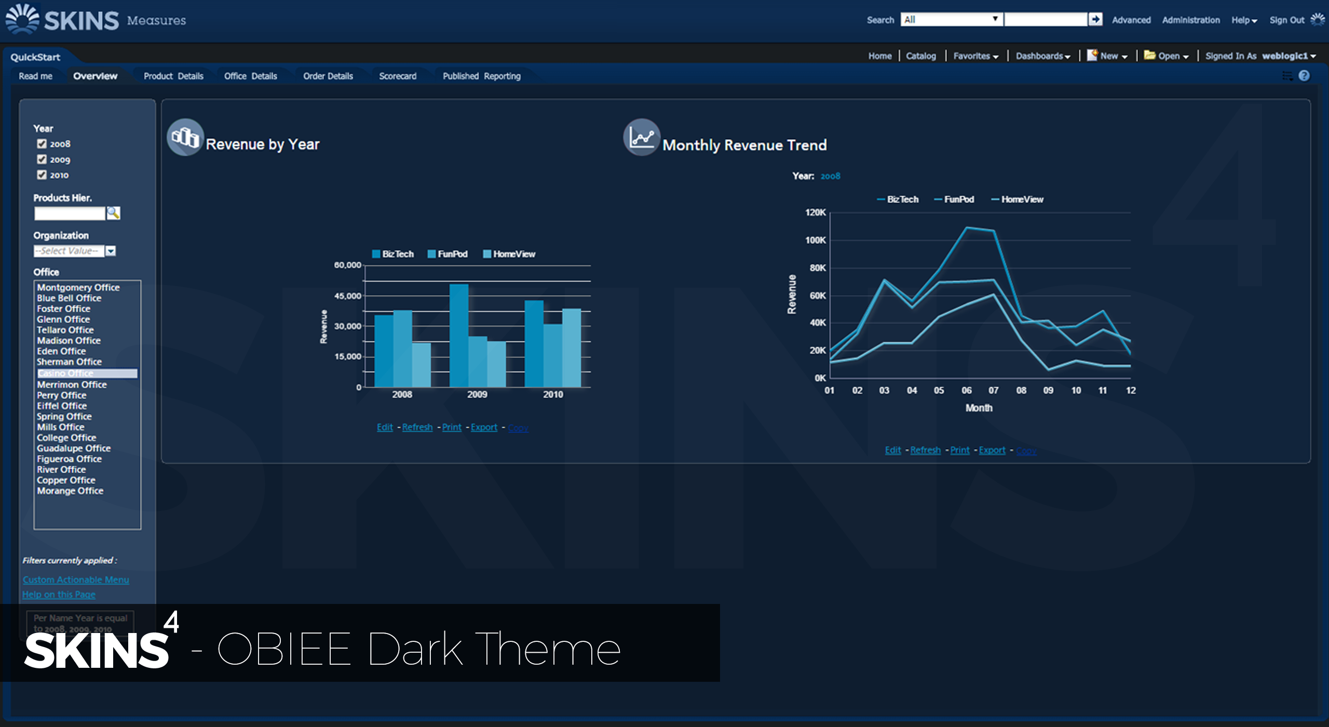Click Sign Out
Viewport: 1329px width, 727px height.
(1286, 20)
